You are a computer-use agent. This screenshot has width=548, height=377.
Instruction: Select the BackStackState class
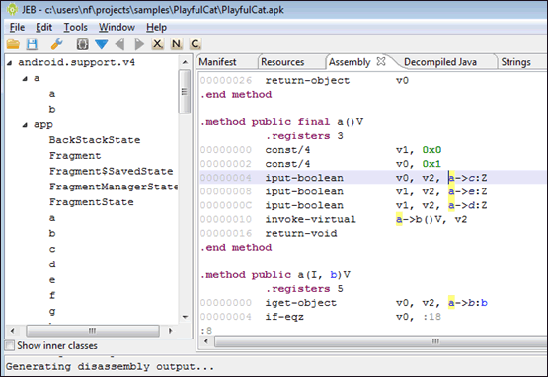pos(95,140)
